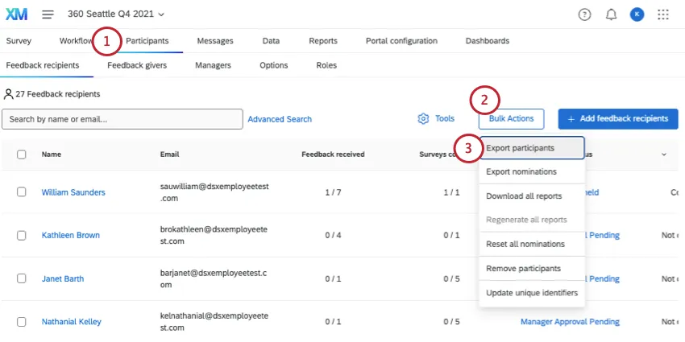Screen dimensions: 685x342
Task: Click the Tools gear icon
Action: coord(423,118)
